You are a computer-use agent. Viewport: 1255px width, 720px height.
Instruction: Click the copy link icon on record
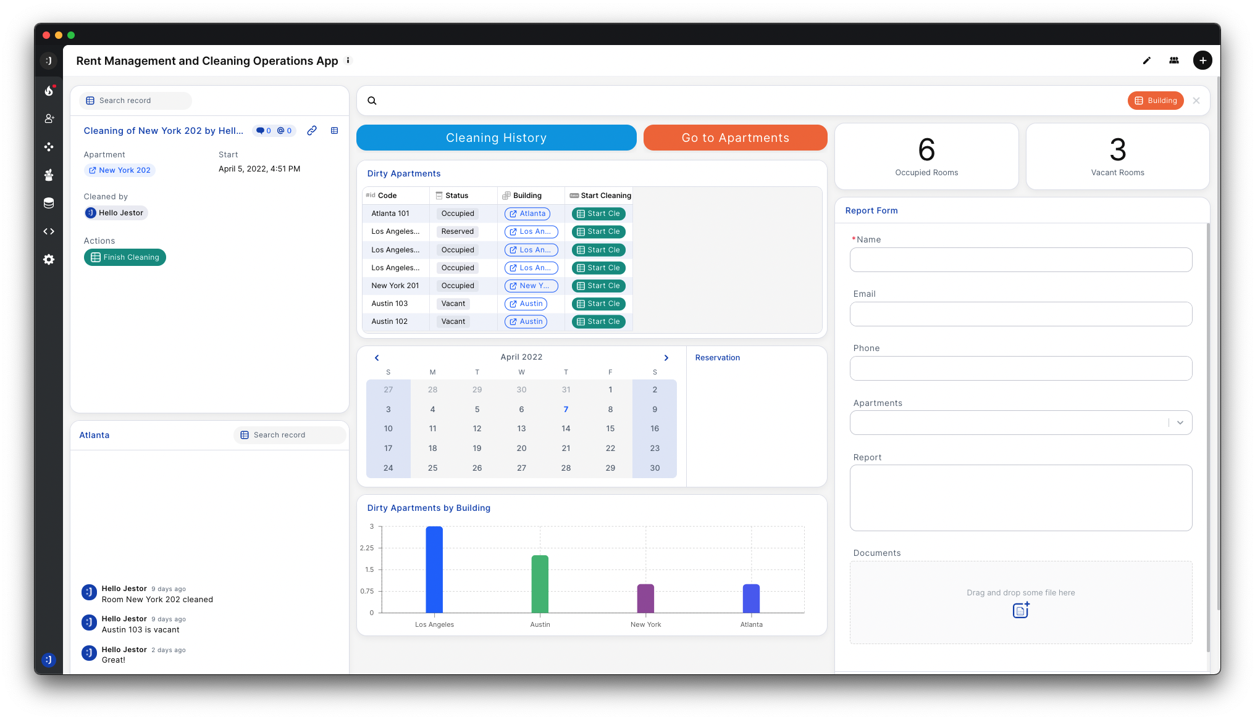pyautogui.click(x=312, y=131)
